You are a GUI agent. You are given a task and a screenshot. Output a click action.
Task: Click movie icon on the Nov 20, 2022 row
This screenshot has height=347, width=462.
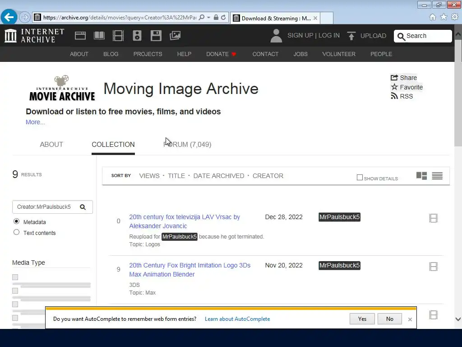click(x=434, y=267)
